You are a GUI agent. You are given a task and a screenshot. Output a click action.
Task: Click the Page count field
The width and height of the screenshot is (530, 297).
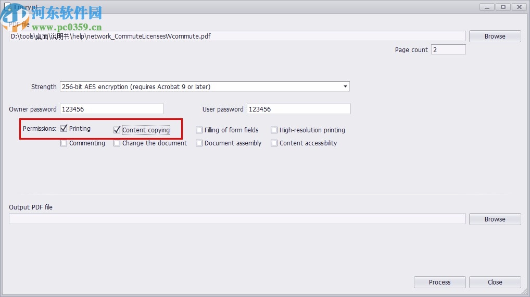click(x=448, y=50)
